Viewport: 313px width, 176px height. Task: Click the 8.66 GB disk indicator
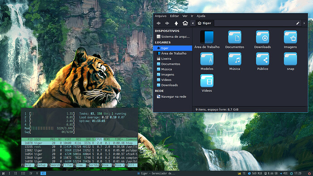(271, 173)
